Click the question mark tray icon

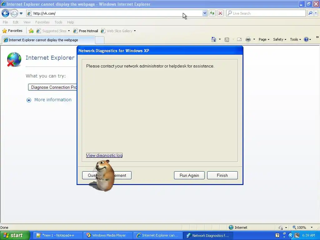click(x=277, y=236)
